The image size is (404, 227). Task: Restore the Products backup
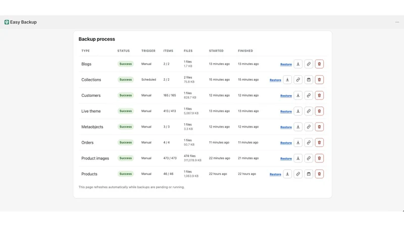pyautogui.click(x=275, y=174)
